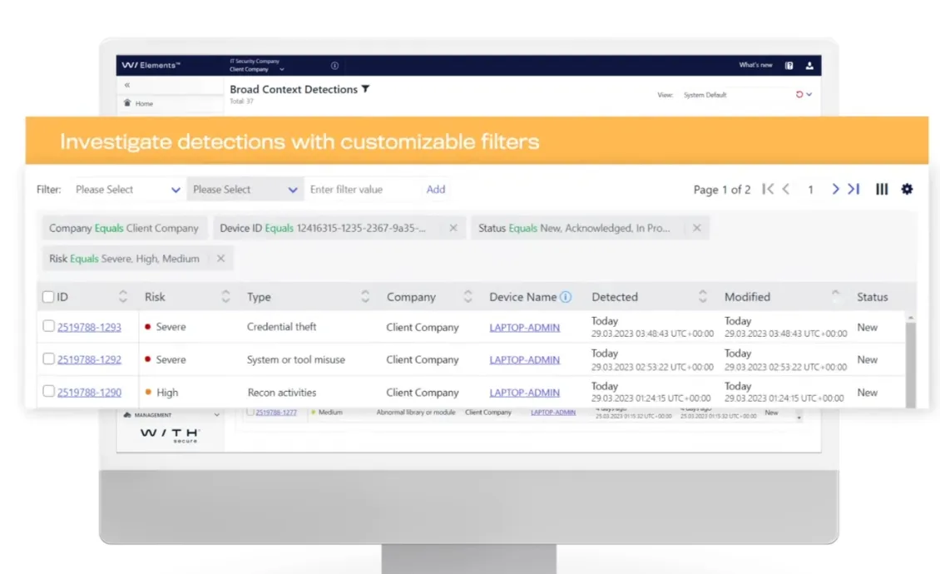The width and height of the screenshot is (940, 574).
Task: Click the Company Equals Client Company chip
Action: 124,228
